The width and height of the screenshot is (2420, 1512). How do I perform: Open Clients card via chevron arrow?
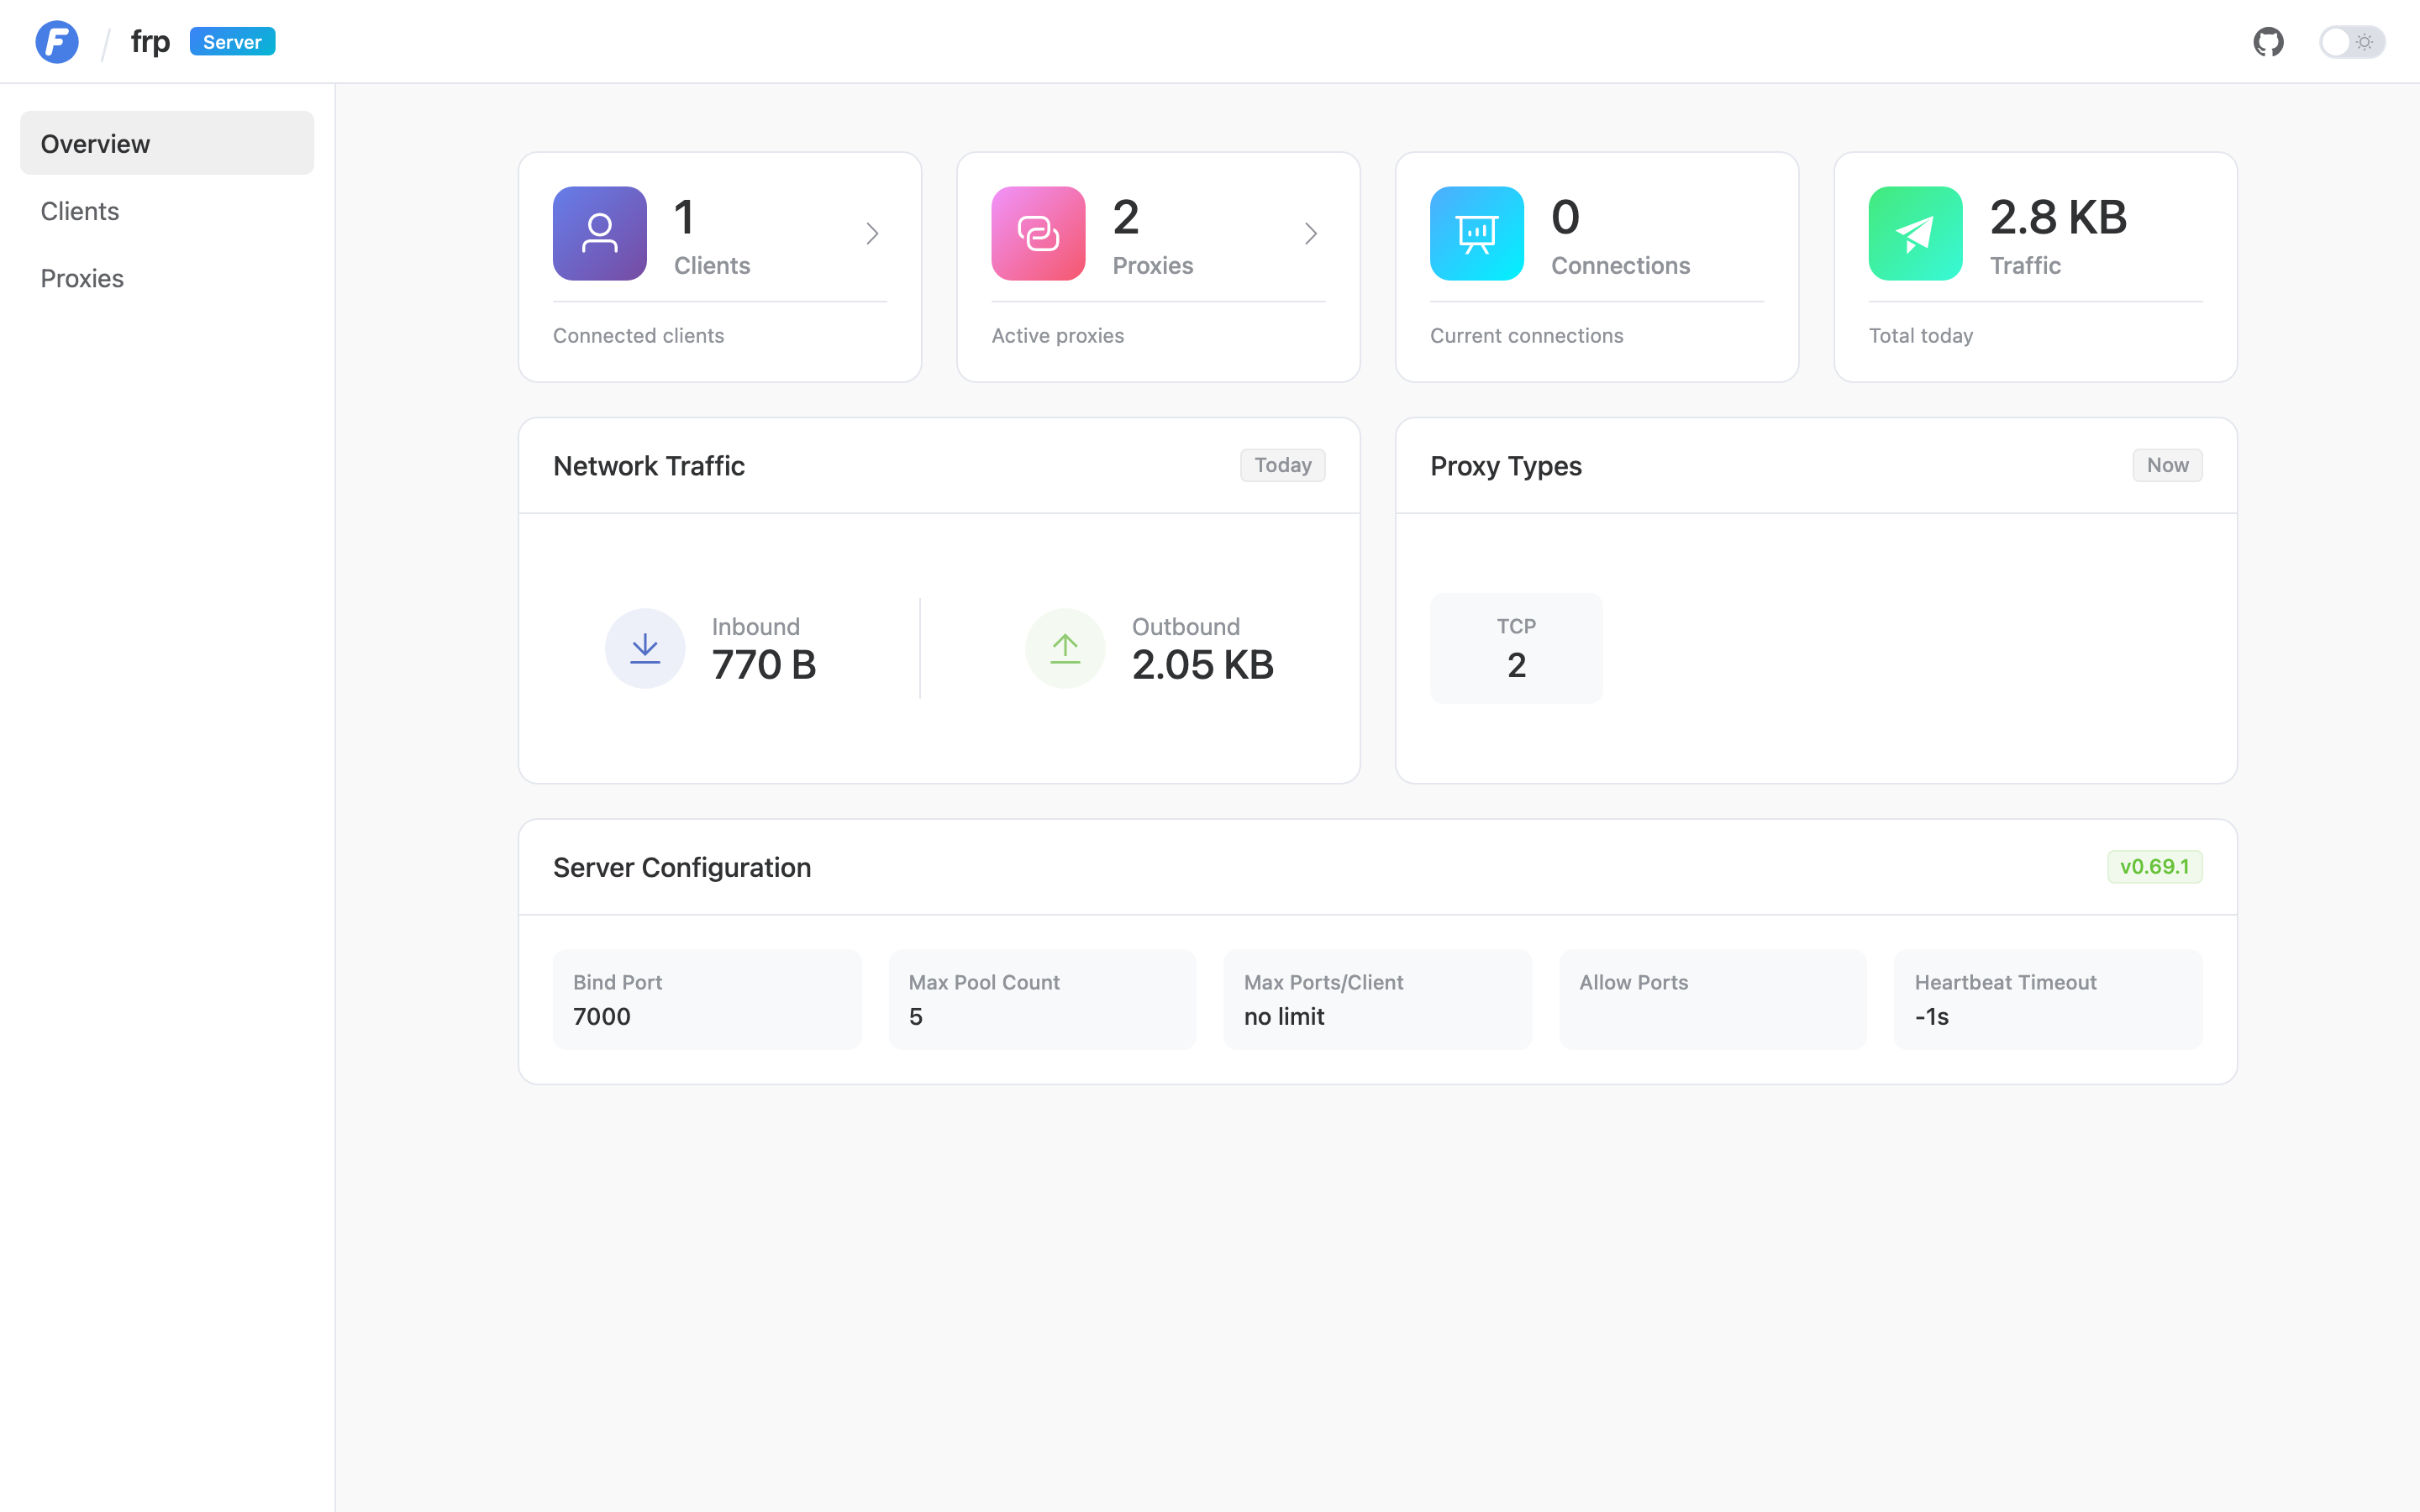872,233
